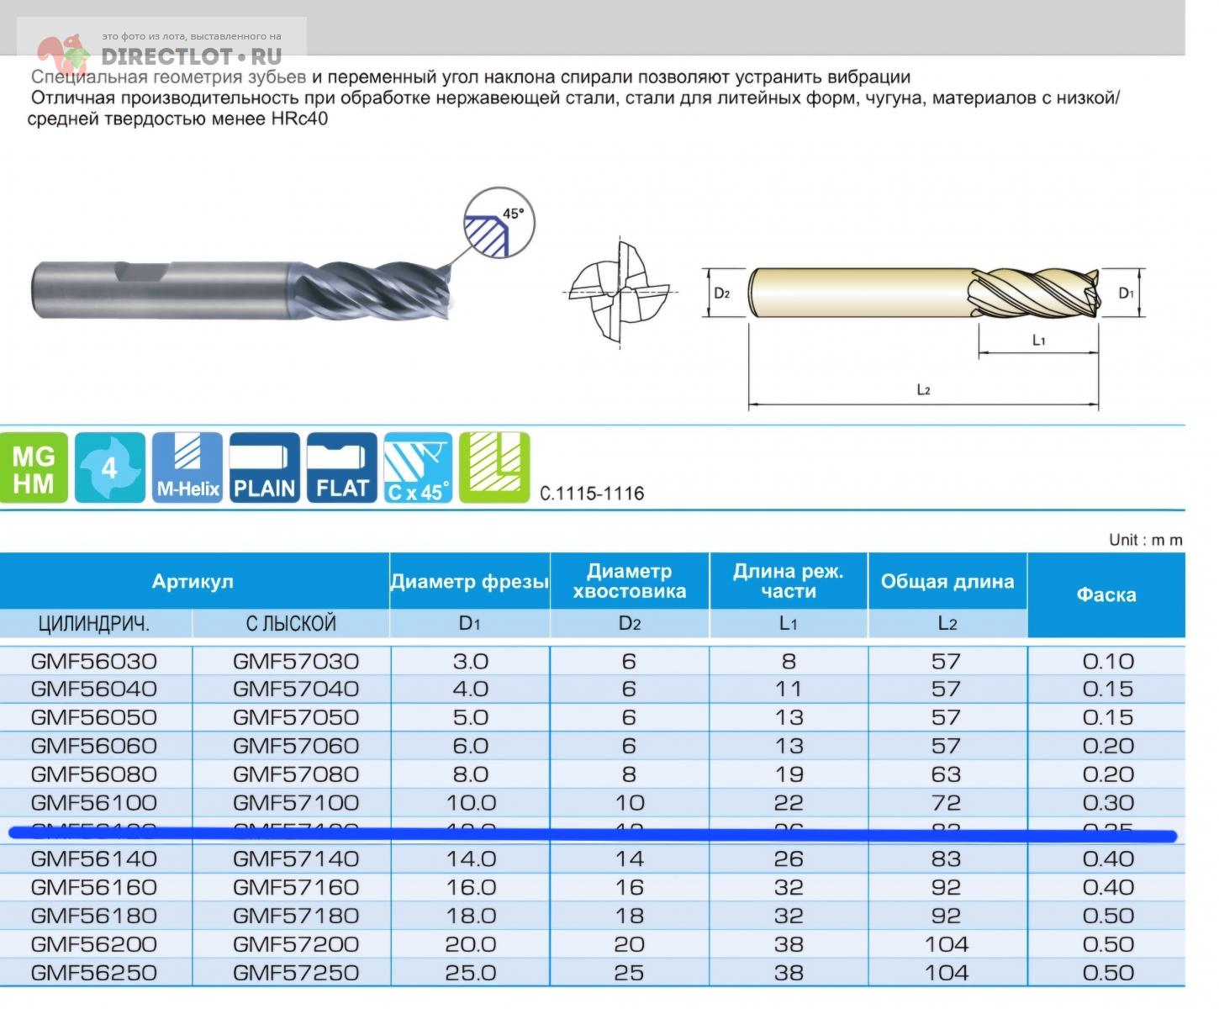
Task: Click article GMF56100
Action: (94, 802)
